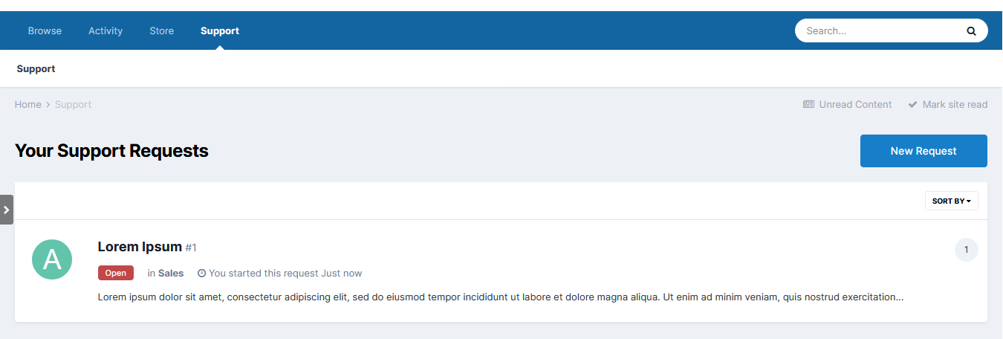1003x339 pixels.
Task: Click the search magnifier icon
Action: pos(971,31)
